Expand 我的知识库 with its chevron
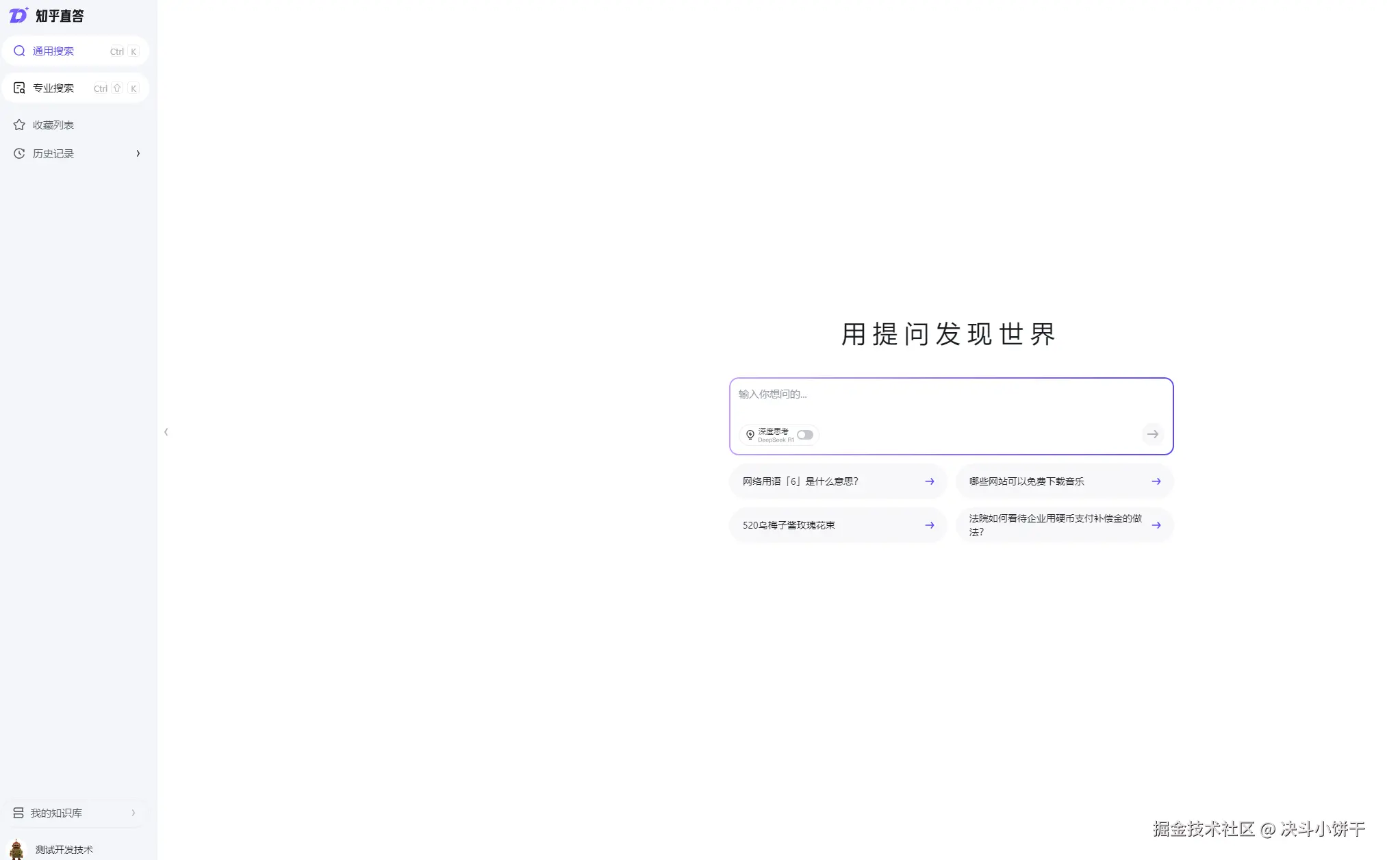The height and width of the screenshot is (860, 1387). (133, 813)
